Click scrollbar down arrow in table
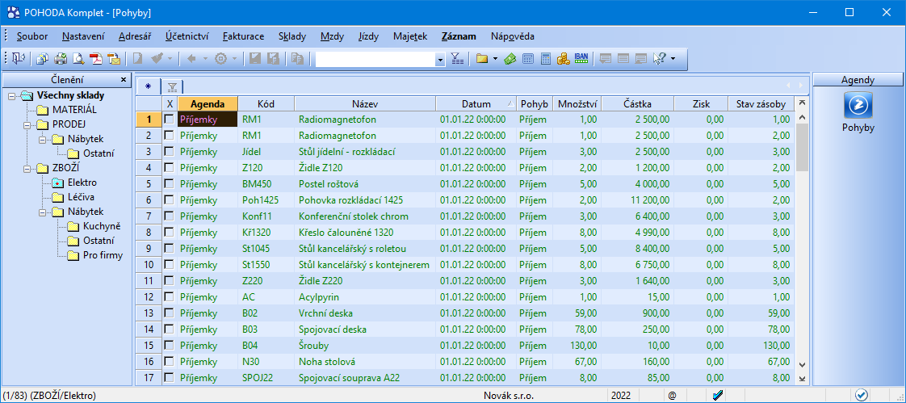 pyautogui.click(x=802, y=364)
